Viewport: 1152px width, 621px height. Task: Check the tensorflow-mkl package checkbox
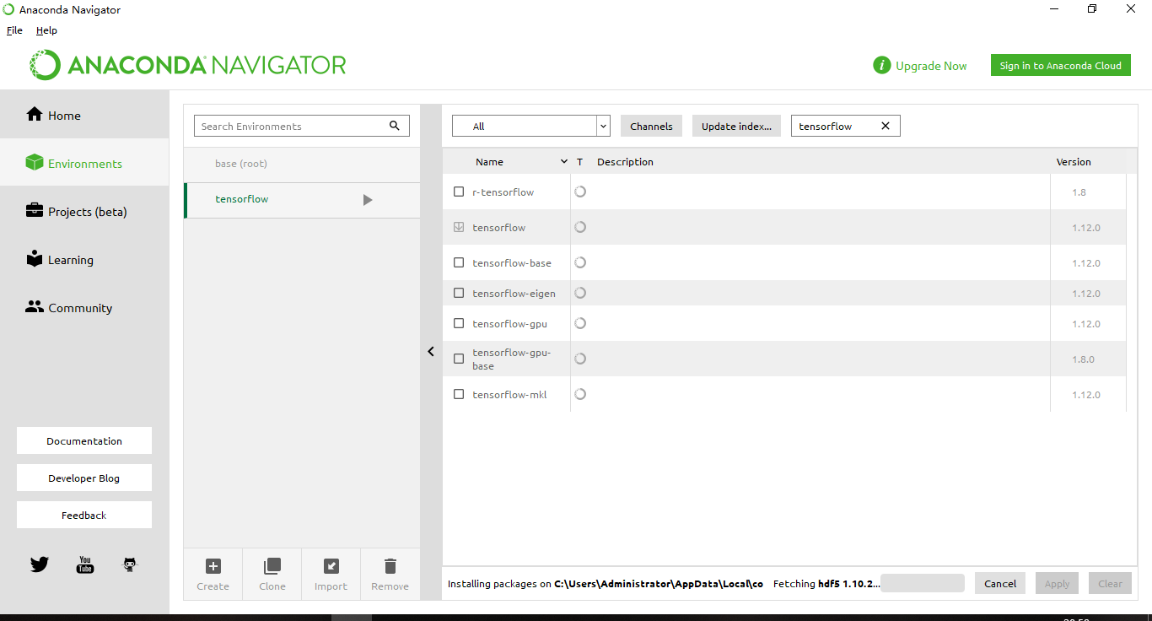tap(459, 393)
